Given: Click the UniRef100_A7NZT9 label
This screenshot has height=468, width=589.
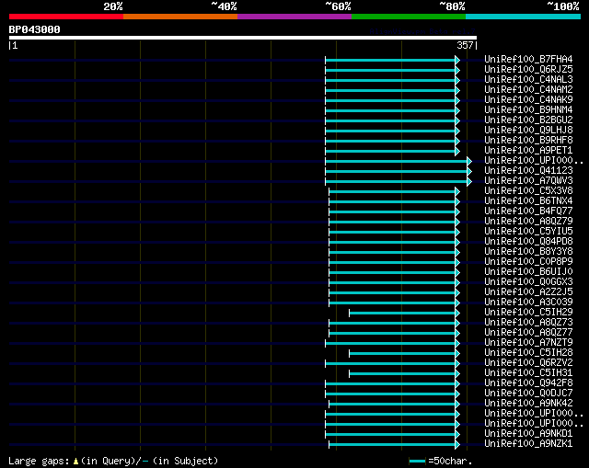Looking at the screenshot, I should [x=528, y=343].
